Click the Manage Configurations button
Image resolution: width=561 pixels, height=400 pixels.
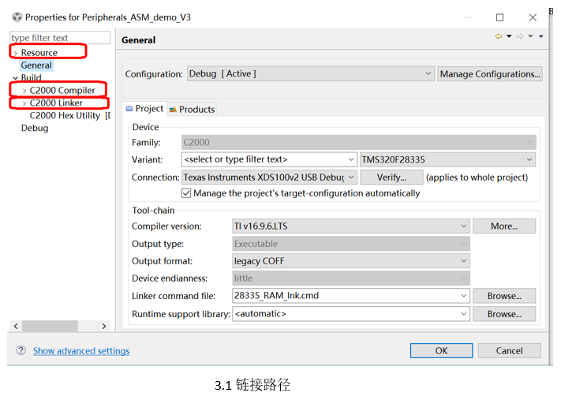490,74
